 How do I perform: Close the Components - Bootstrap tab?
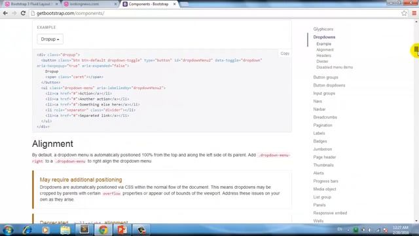pos(175,4)
